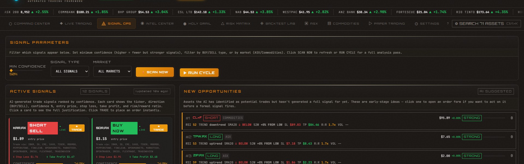Click the STRONG badge on CL=F row
Viewport: 524px width, 164px height.
tap(472, 118)
